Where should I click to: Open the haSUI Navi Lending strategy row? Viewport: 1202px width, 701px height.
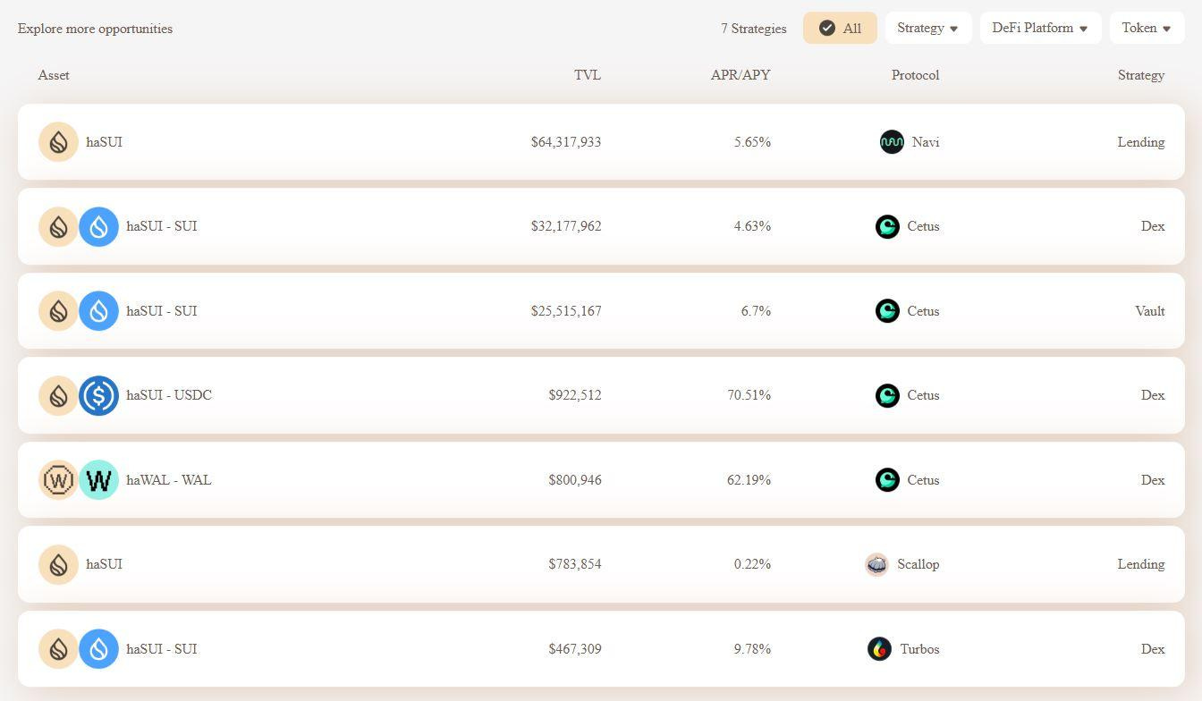pyautogui.click(x=601, y=142)
